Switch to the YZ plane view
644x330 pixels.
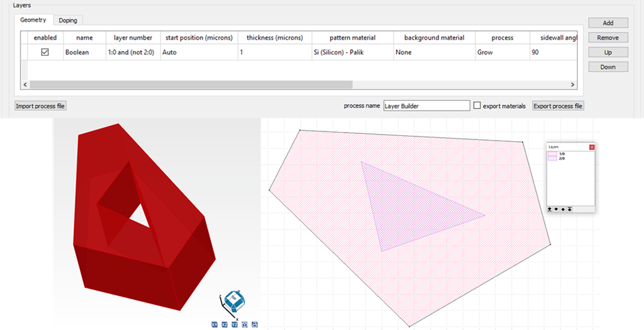235,325
